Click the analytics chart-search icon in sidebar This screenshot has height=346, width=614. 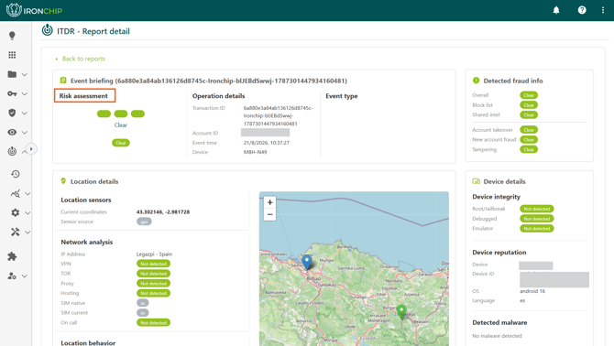coord(16,193)
